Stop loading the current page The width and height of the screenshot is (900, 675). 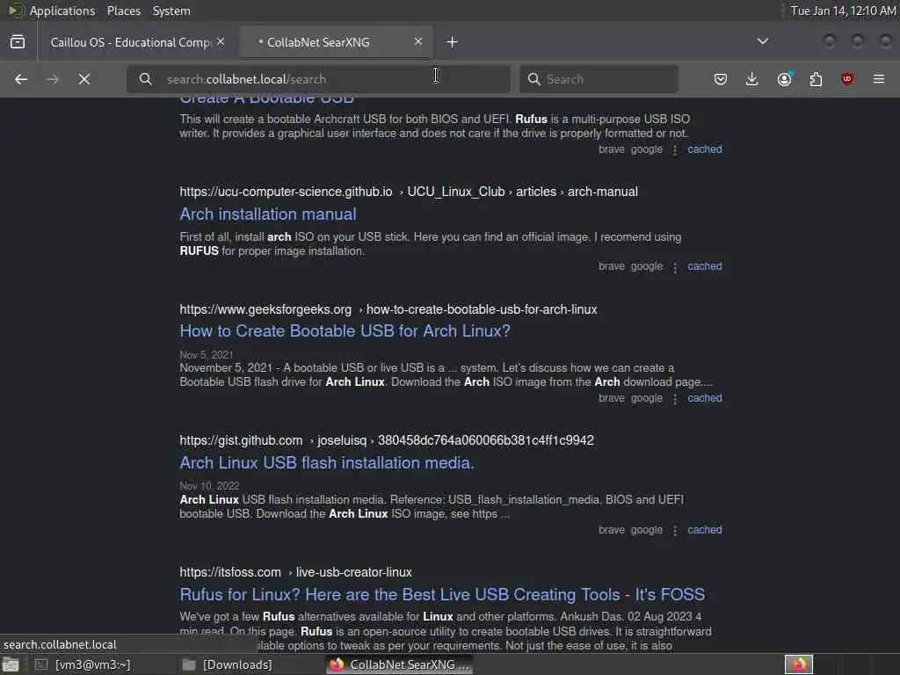click(83, 79)
